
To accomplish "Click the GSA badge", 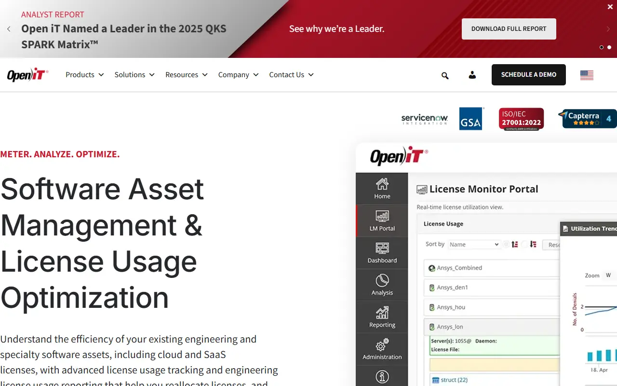I will tap(471, 119).
